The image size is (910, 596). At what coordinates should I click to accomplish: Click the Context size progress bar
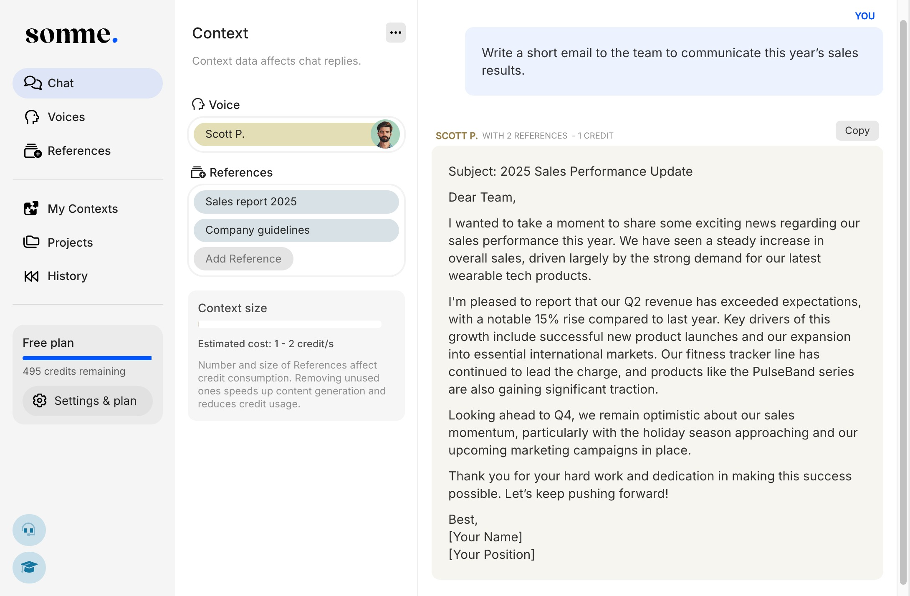point(290,324)
